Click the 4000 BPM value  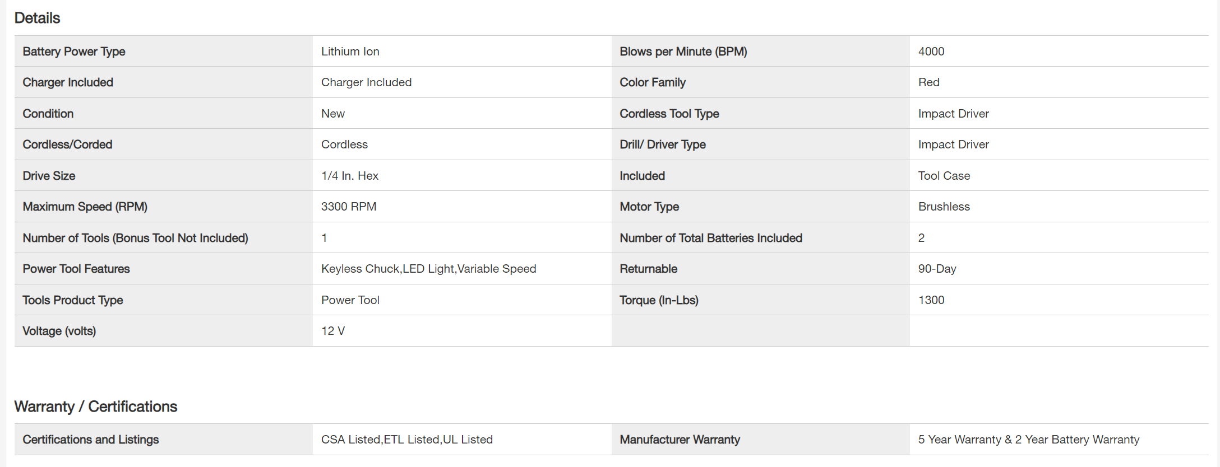(931, 52)
